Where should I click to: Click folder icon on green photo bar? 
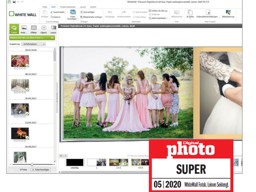(52, 38)
